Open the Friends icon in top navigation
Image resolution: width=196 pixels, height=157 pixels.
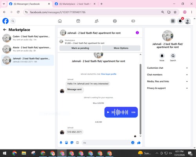click(96, 21)
